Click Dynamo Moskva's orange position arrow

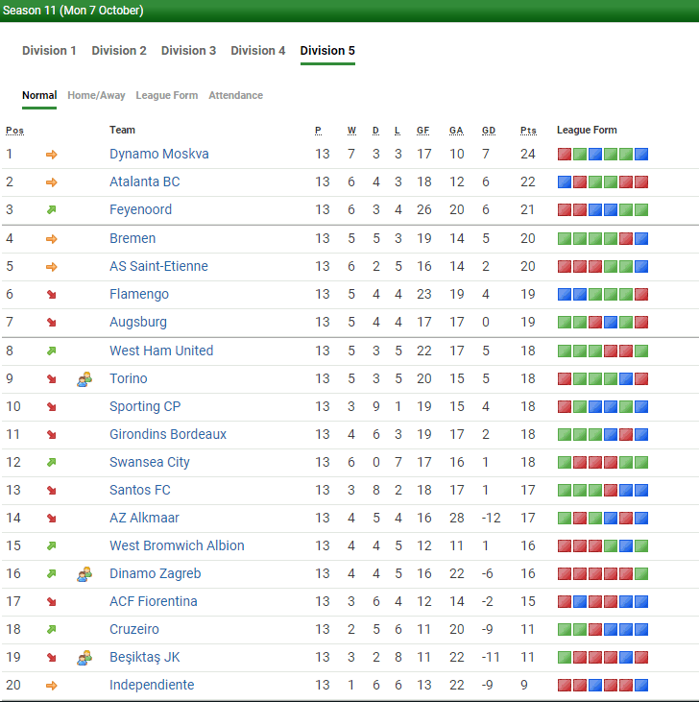[x=52, y=155]
